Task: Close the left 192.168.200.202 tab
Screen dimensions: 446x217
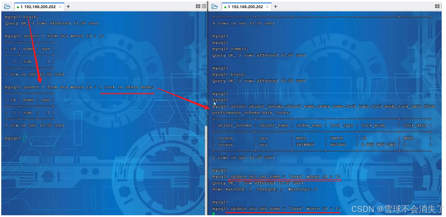Action: 60,7
